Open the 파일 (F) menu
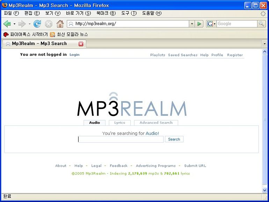The width and height of the screenshot is (269, 202). click(12, 13)
